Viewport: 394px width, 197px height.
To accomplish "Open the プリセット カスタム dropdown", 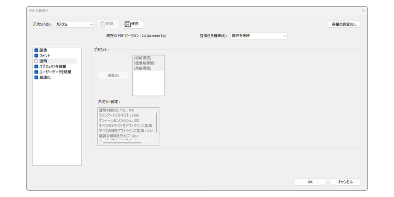I will (75, 24).
